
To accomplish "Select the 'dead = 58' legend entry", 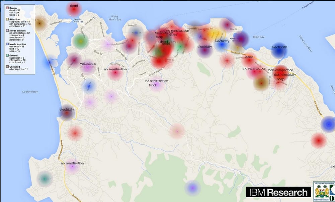I will (14, 10).
